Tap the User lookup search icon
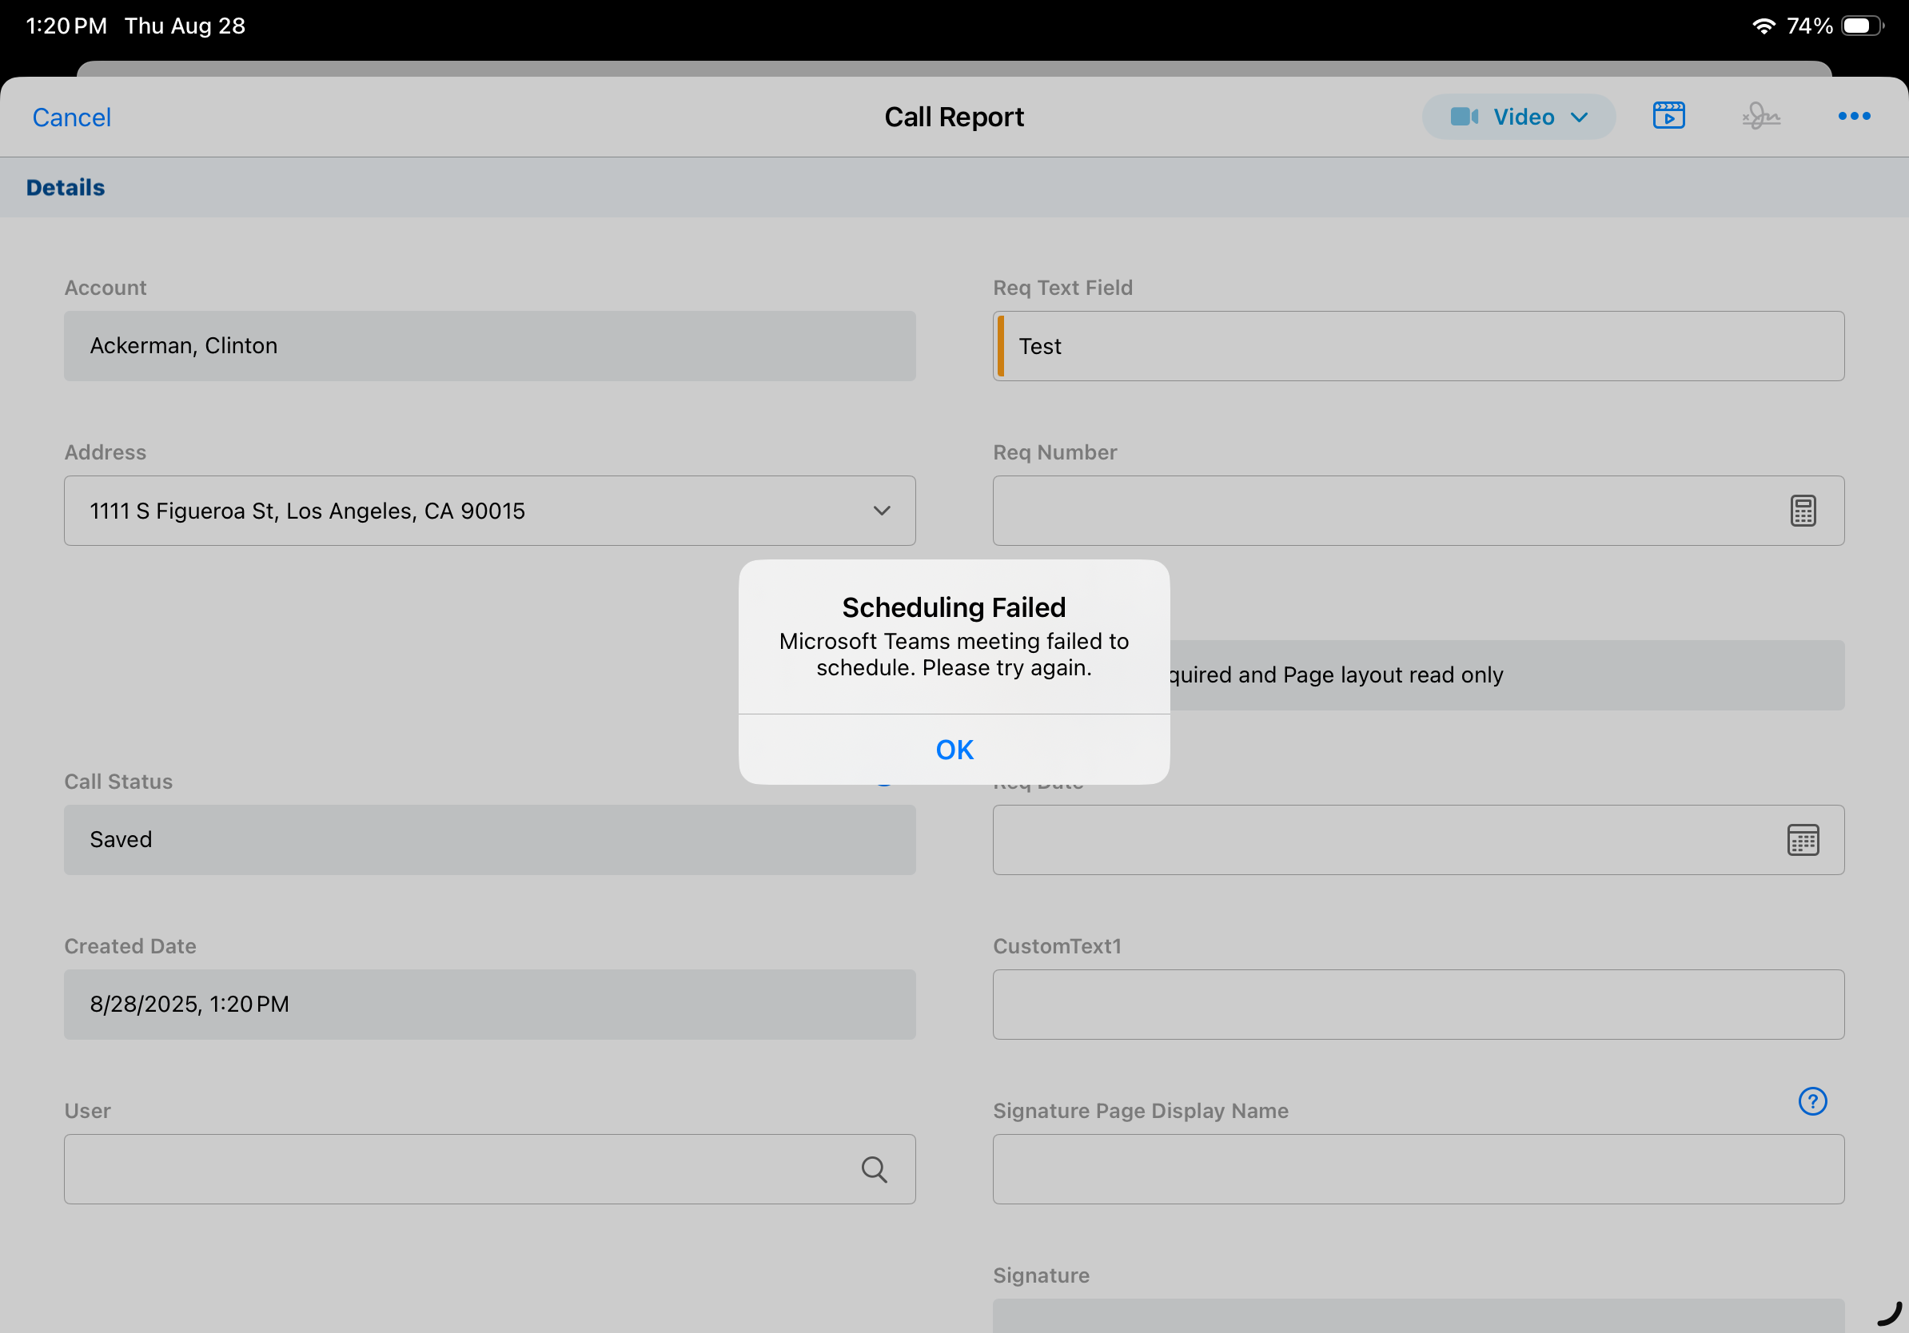 [x=873, y=1168]
